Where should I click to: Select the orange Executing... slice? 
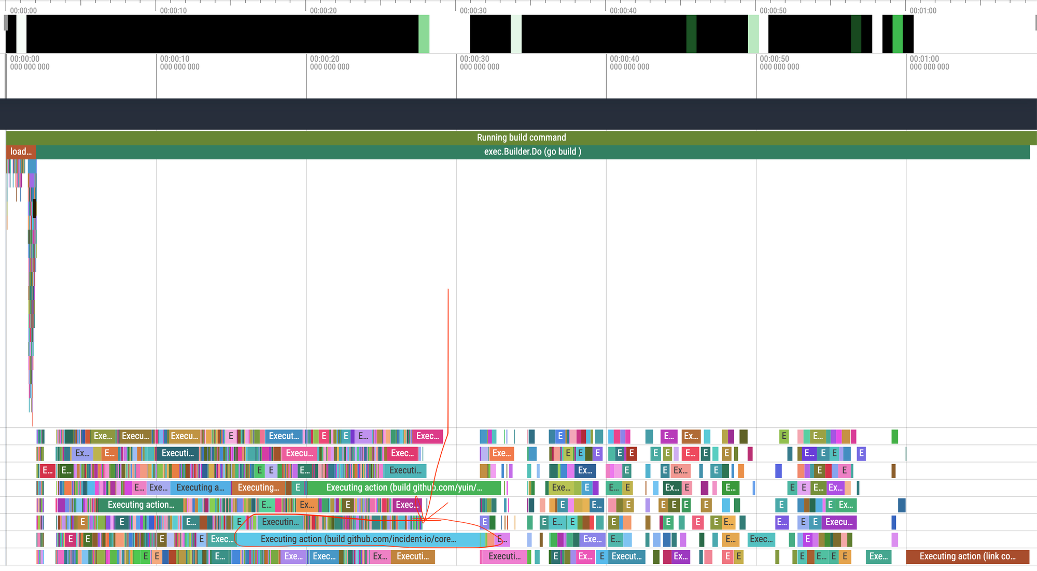pos(258,488)
